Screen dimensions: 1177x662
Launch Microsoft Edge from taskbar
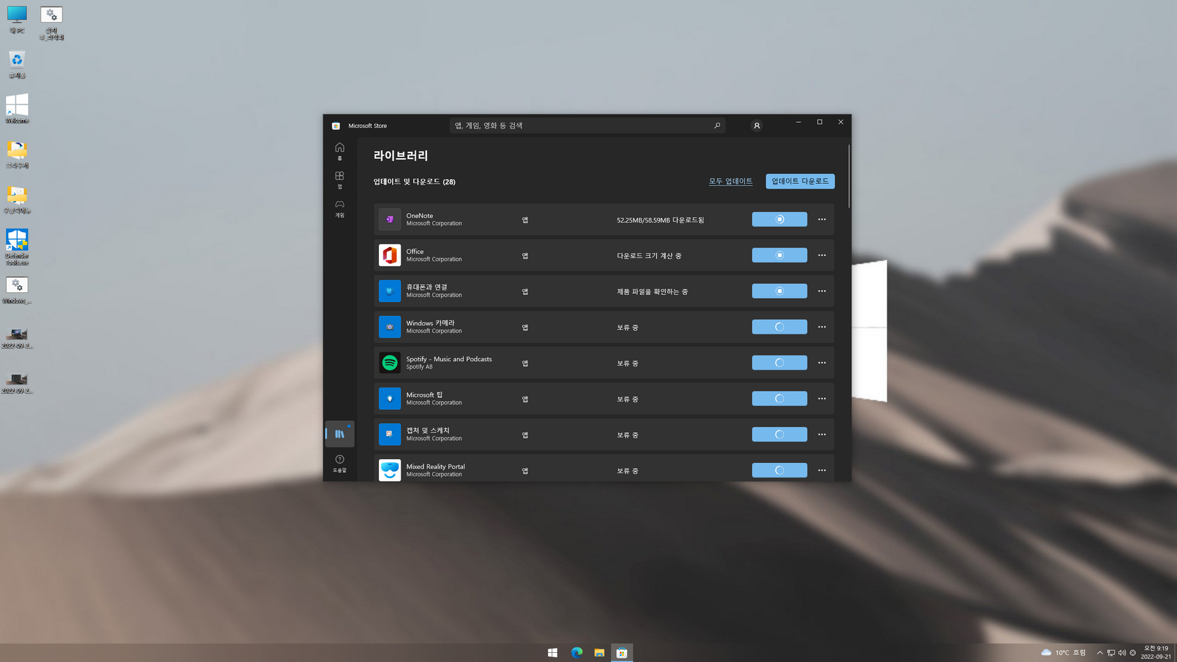pyautogui.click(x=577, y=652)
